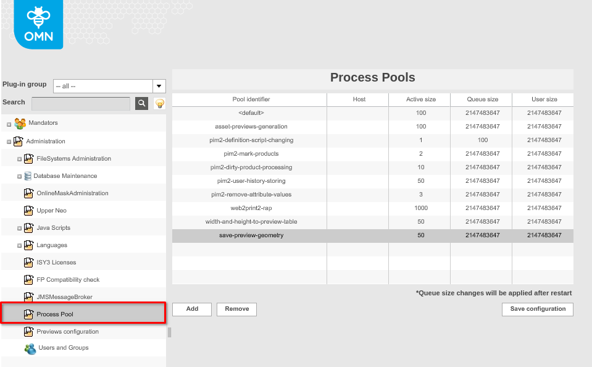The width and height of the screenshot is (592, 367).
Task: Click the lightbulb icon beside search
Action: coord(159,103)
